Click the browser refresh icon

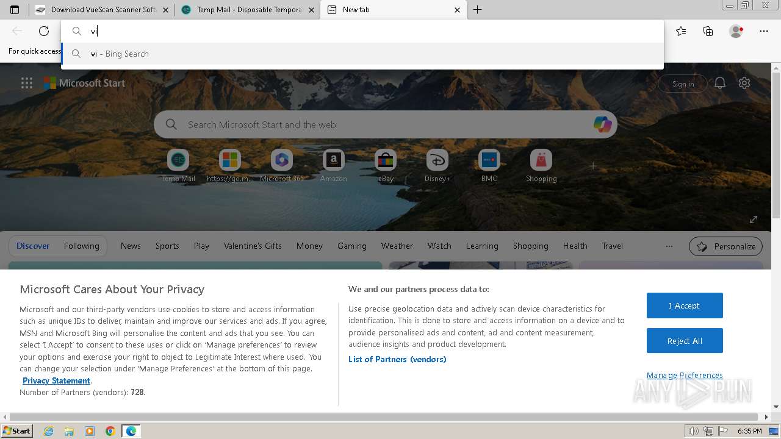coord(44,31)
